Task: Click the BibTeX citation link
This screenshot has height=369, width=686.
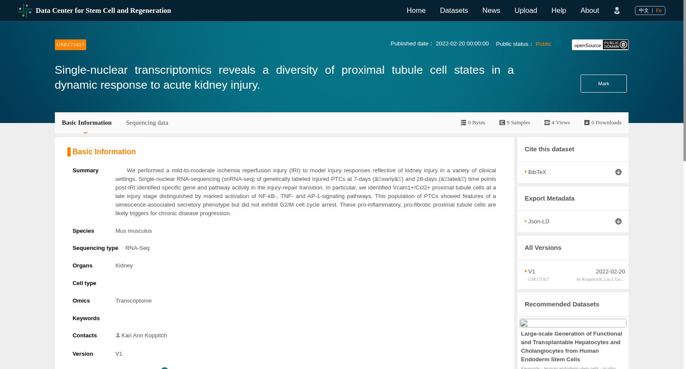Action: (537, 172)
